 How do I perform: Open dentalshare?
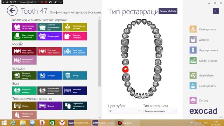[x=202, y=75]
